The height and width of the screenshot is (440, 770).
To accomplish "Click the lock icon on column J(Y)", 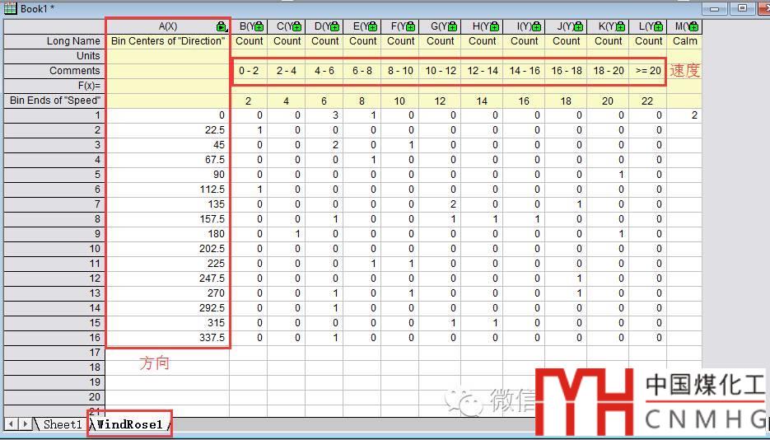I will (x=578, y=26).
